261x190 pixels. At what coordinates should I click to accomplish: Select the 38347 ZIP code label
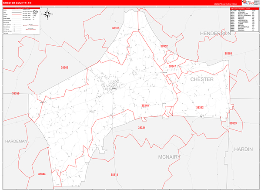172,66
